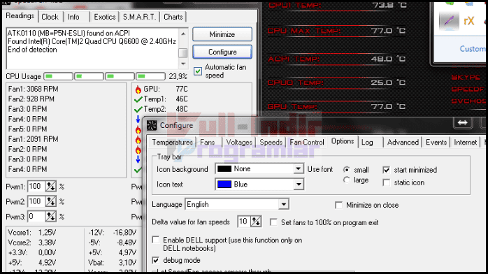Viewport: 488px width, 274px height.
Task: Click the Vcore1 1,25V reading
Action: [32, 233]
